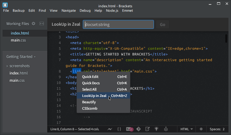Click line number 13 in gutter

tap(59, 100)
